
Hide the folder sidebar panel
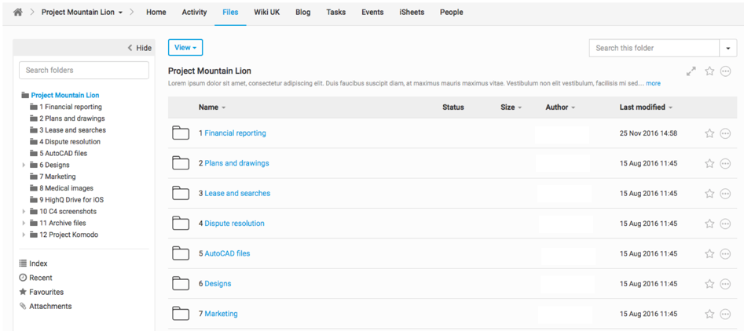(x=140, y=48)
